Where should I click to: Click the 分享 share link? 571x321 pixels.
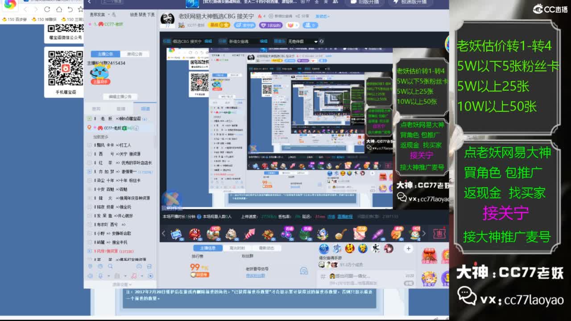point(303,16)
